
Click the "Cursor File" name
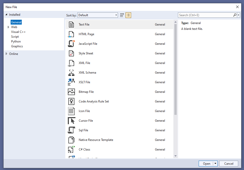click(86, 121)
